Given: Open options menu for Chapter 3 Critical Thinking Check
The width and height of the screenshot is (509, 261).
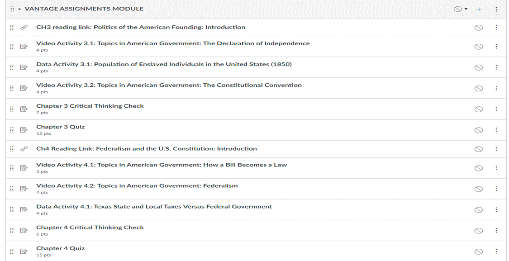Looking at the screenshot, I should [496, 109].
